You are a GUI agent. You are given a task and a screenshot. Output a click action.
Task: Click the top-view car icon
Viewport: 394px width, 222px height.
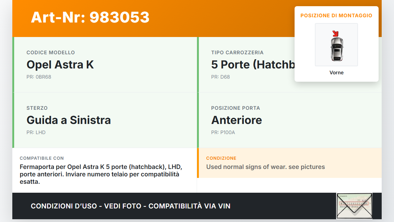[x=336, y=49]
